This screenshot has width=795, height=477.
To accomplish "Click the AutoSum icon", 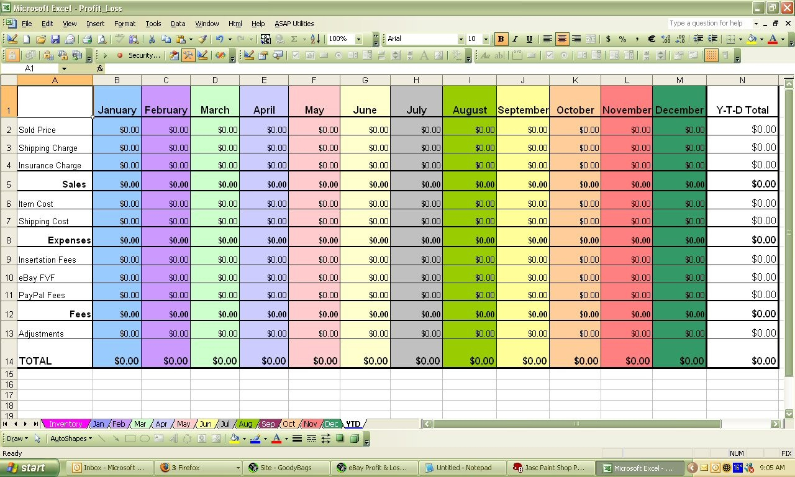I will click(x=295, y=39).
